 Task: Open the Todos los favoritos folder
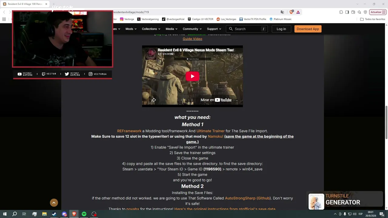click(x=373, y=19)
